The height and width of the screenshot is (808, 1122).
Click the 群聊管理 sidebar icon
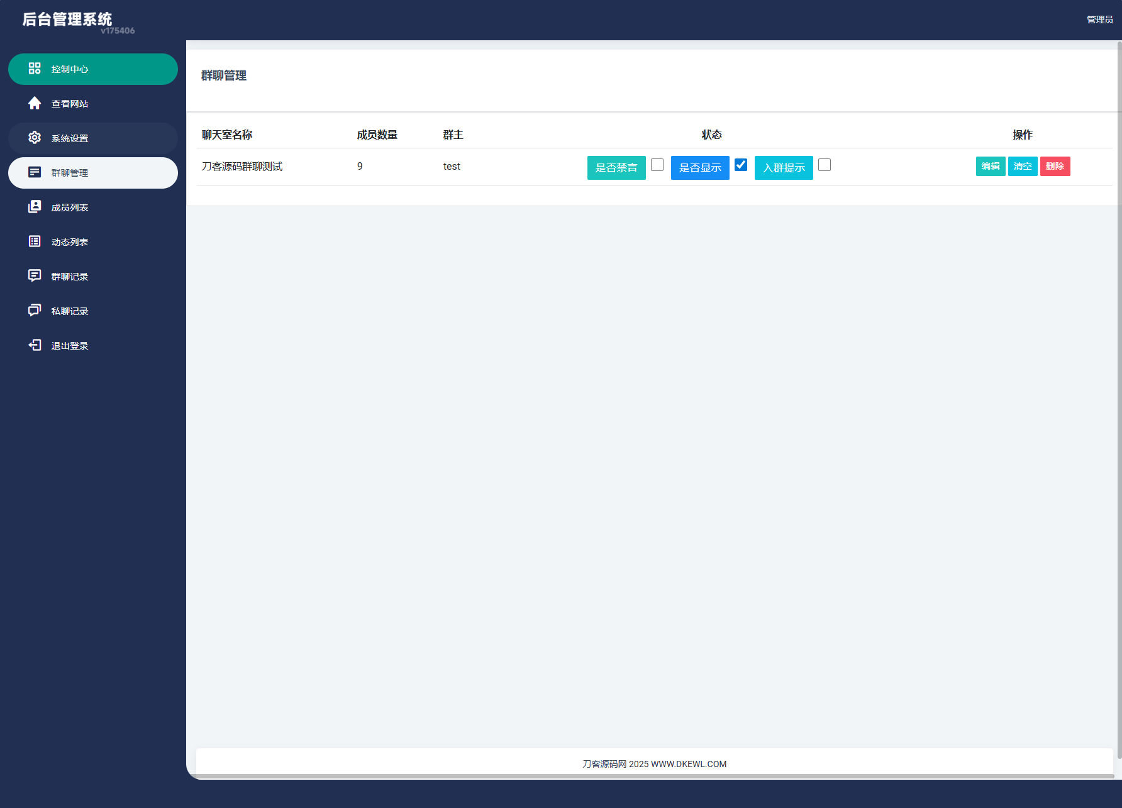point(35,172)
